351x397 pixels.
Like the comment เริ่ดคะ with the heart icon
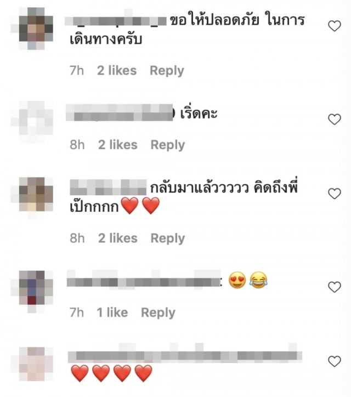335,119
